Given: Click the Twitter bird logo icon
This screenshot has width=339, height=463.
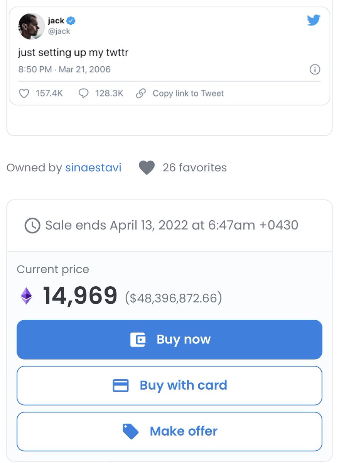Looking at the screenshot, I should (x=314, y=20).
